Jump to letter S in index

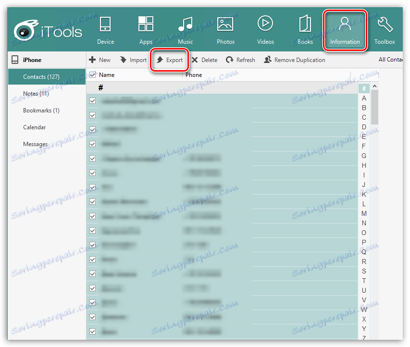[364, 271]
